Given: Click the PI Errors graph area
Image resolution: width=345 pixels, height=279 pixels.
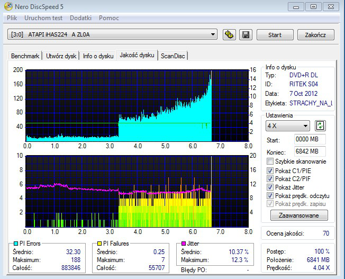Looking at the screenshot, I should [x=137, y=106].
